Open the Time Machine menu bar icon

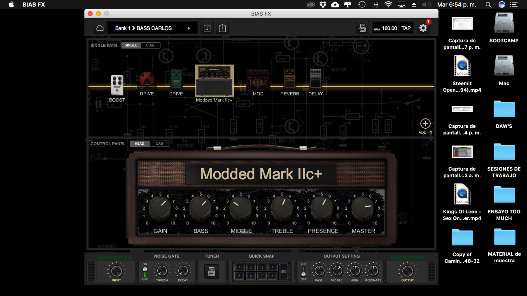(x=362, y=5)
